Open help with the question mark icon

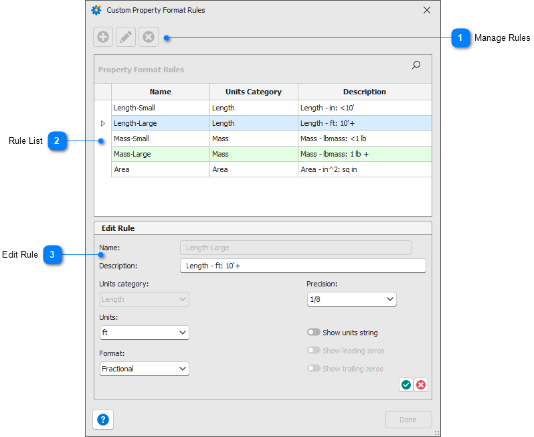tap(103, 420)
